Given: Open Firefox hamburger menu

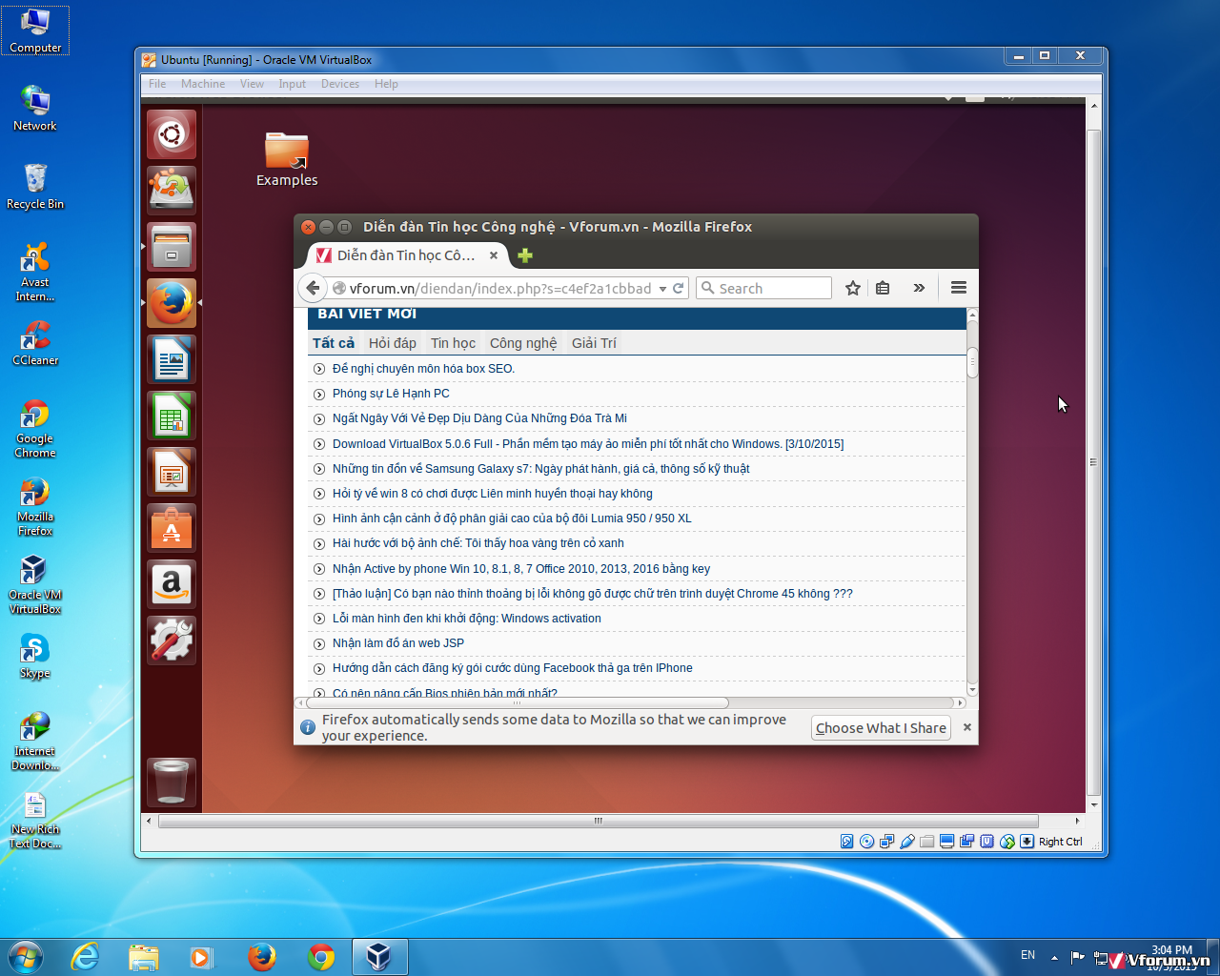Looking at the screenshot, I should click(x=959, y=288).
